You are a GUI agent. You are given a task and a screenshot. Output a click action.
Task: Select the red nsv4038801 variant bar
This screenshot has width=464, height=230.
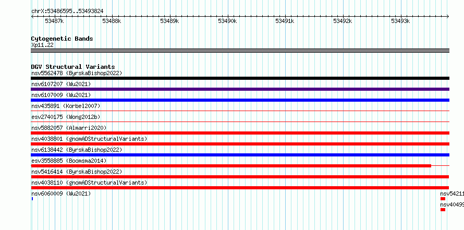240,144
